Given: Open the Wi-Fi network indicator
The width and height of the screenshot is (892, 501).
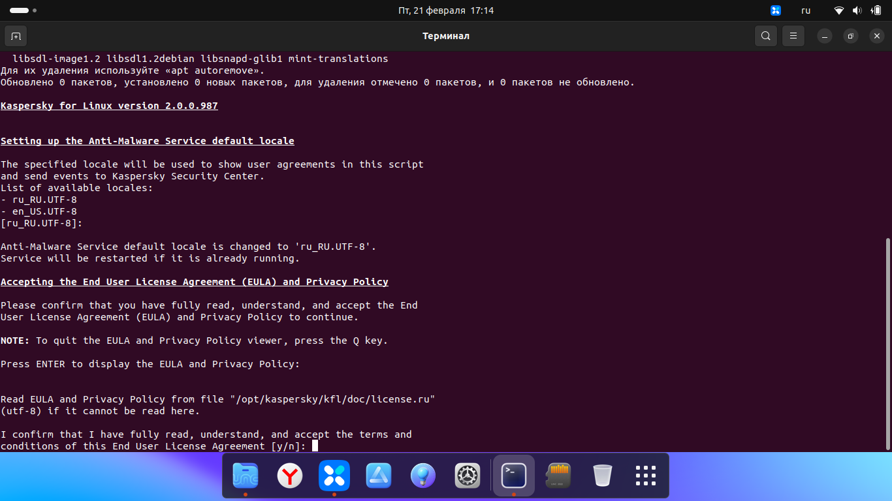Looking at the screenshot, I should [x=839, y=10].
